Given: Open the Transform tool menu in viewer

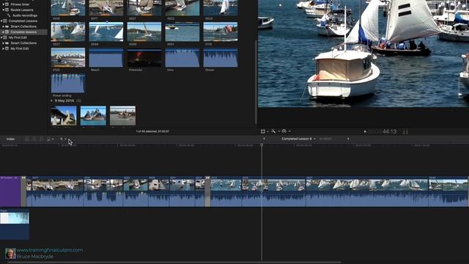Looking at the screenshot, I should pyautogui.click(x=263, y=131).
